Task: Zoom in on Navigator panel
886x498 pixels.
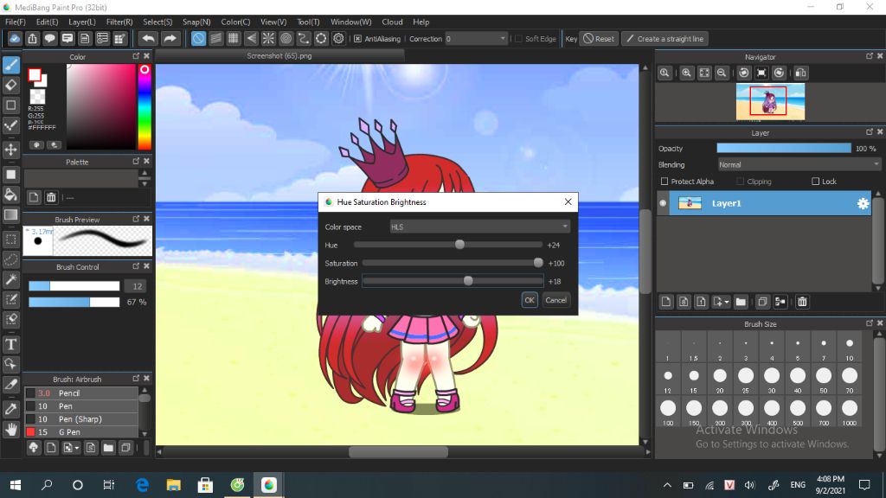Action: [x=686, y=73]
